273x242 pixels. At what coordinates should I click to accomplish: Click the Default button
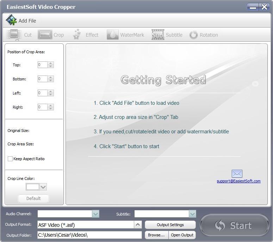[33, 198]
